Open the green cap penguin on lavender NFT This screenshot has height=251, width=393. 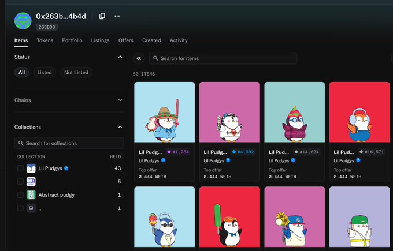click(359, 217)
